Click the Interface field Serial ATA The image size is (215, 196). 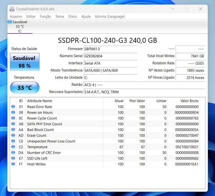110,63
